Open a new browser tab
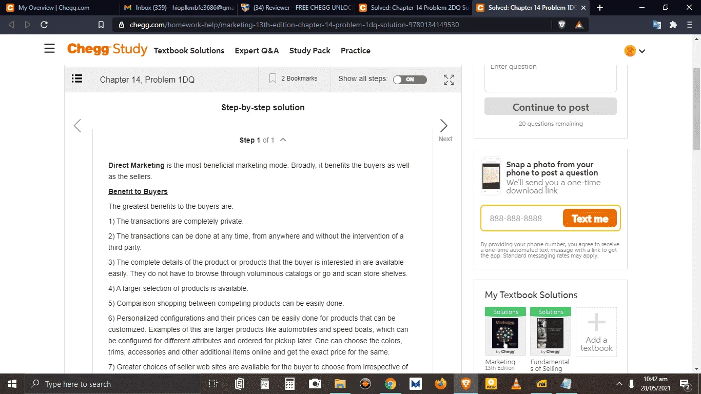Screen dimensions: 701x394 pyautogui.click(x=600, y=8)
